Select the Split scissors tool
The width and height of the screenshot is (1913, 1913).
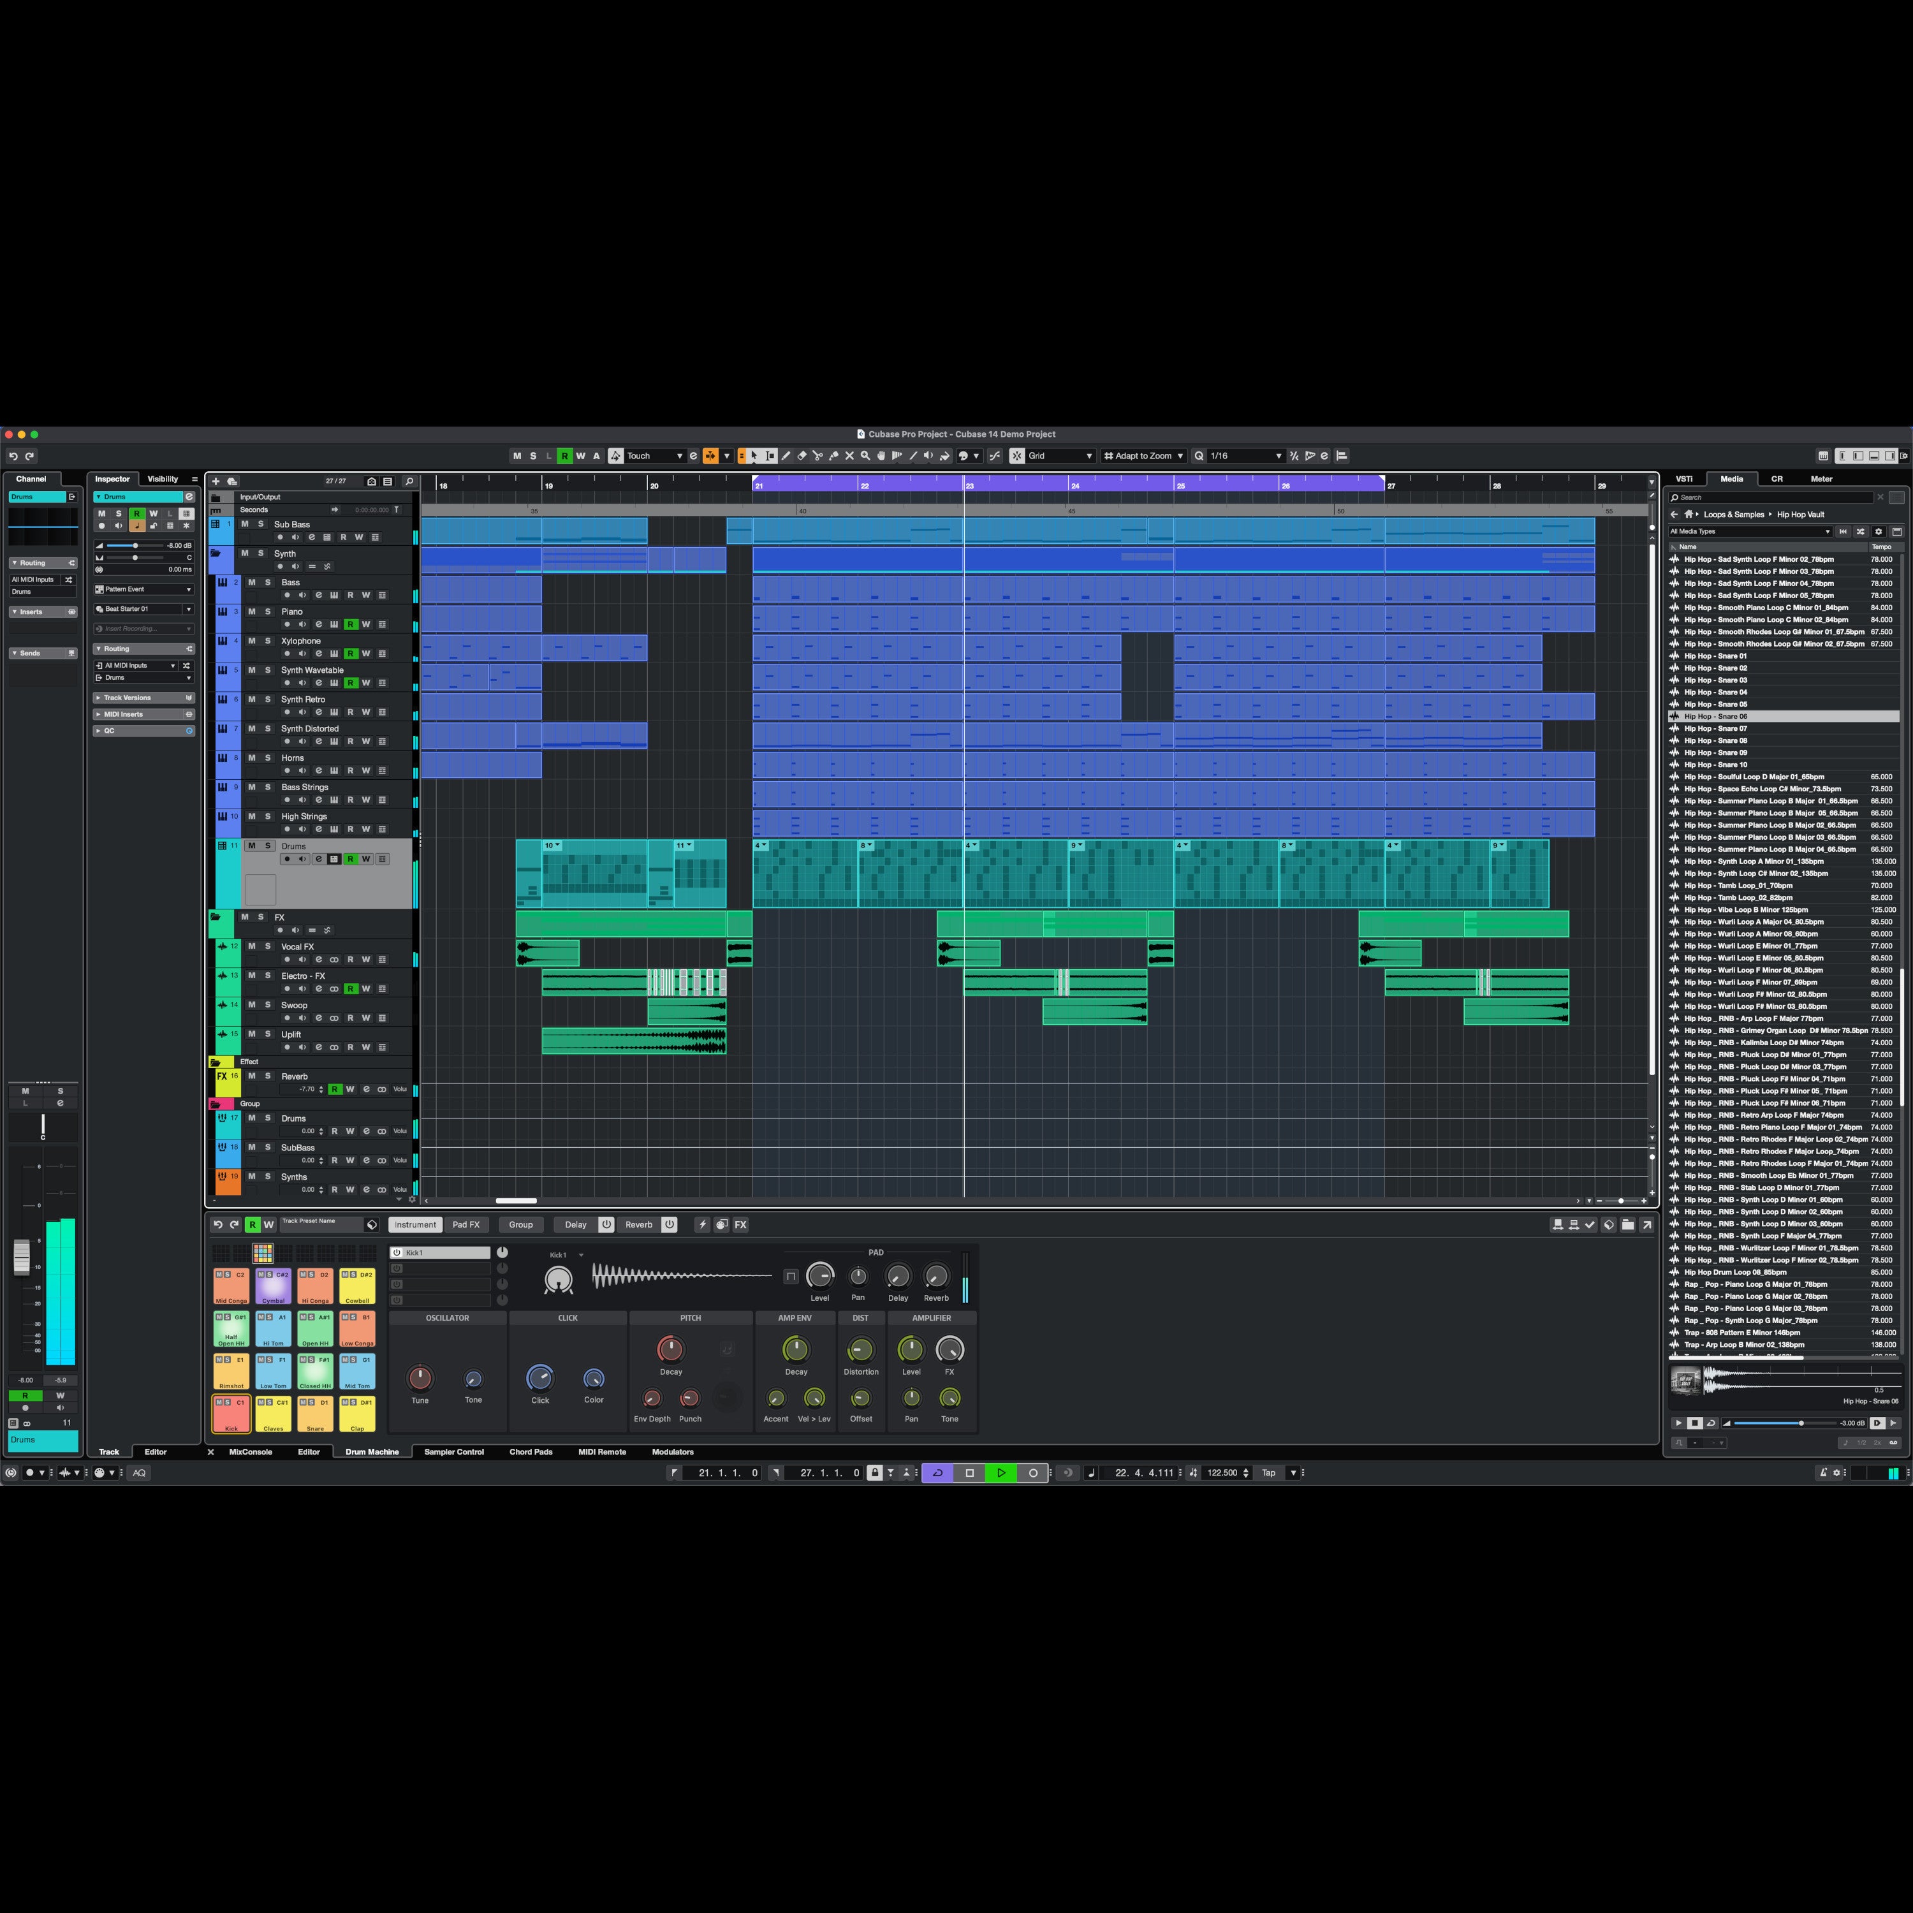pyautogui.click(x=818, y=457)
